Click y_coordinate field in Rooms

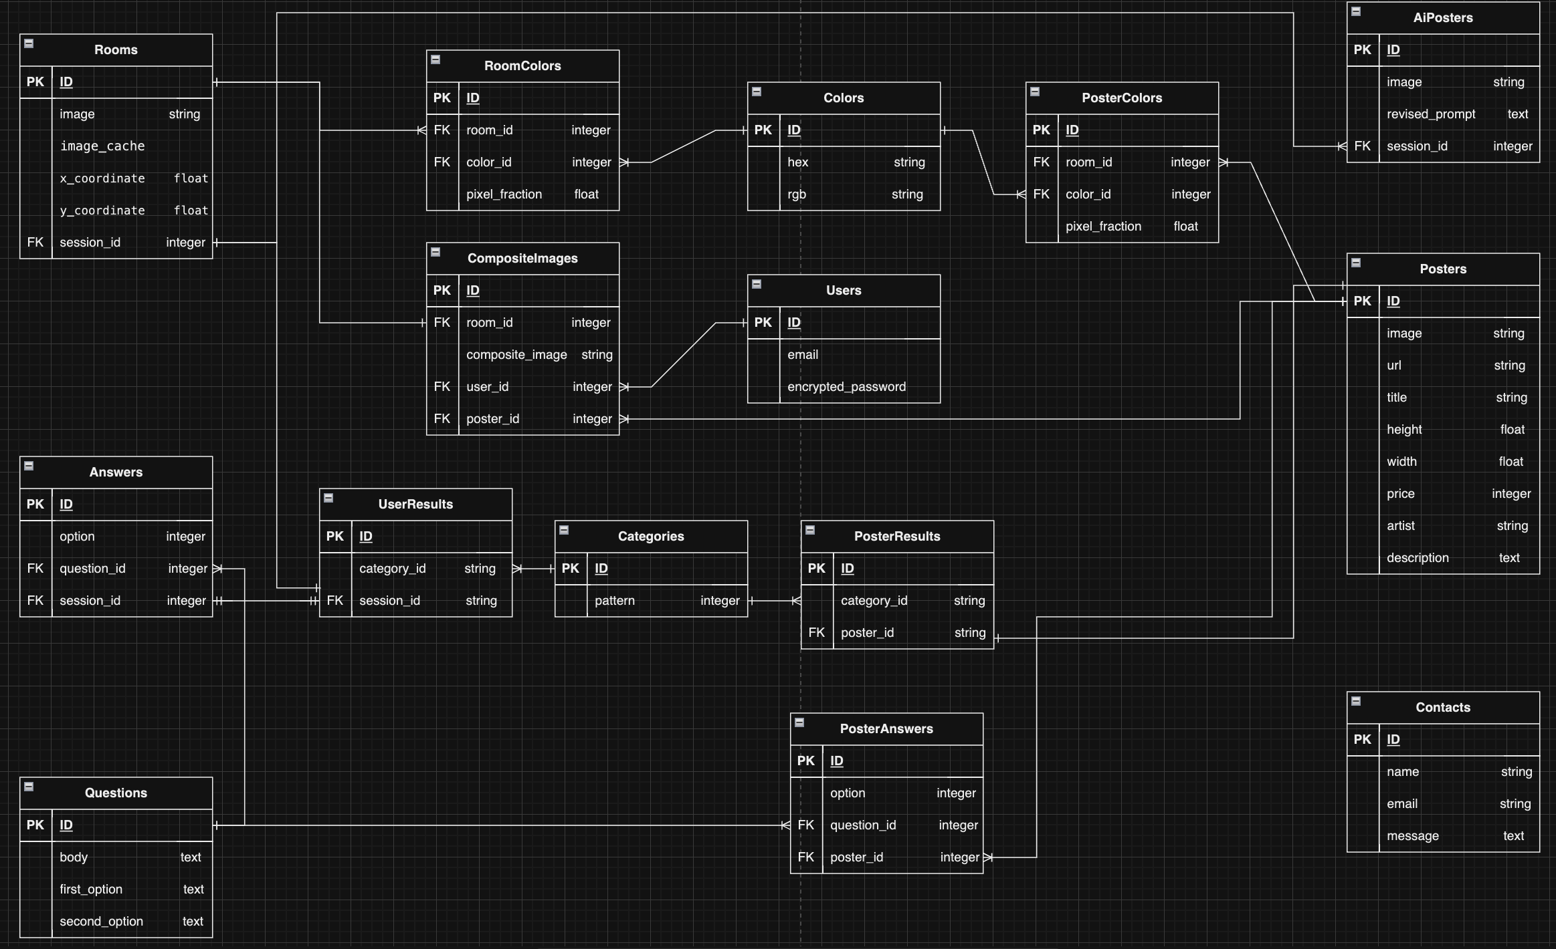click(116, 211)
